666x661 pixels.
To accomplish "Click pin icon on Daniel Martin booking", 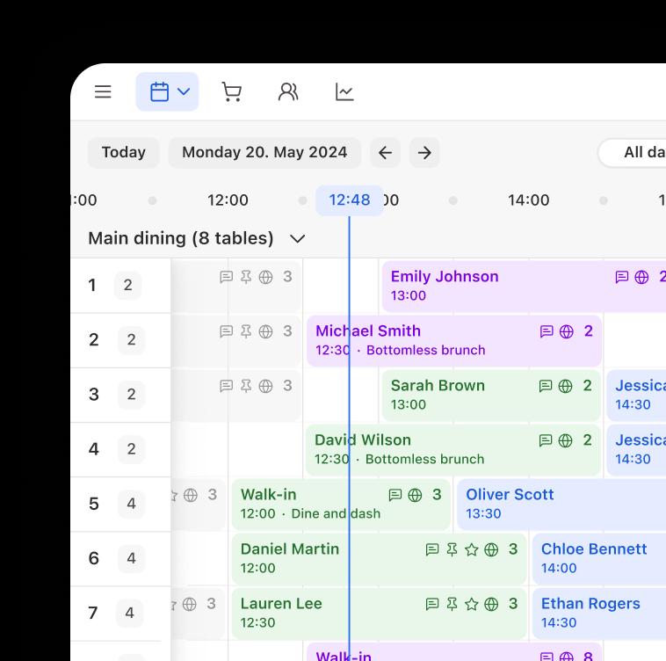I will pyautogui.click(x=452, y=549).
